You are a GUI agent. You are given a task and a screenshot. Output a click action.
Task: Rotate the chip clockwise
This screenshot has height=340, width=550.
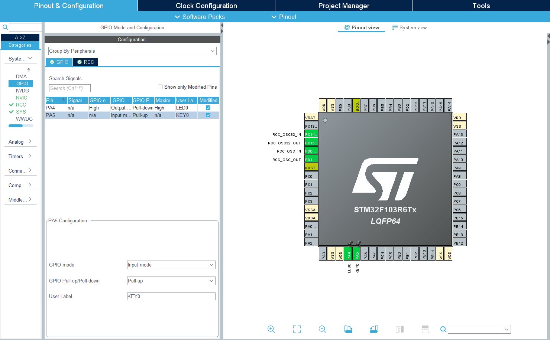[x=348, y=329]
